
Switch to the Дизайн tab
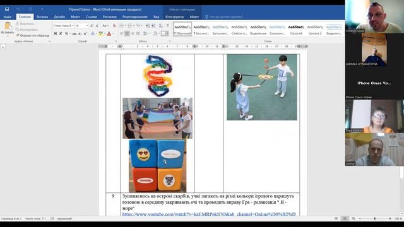coord(59,17)
